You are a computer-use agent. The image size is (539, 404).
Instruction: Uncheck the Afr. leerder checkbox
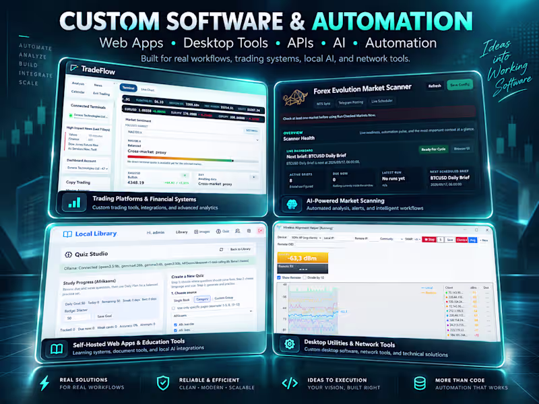175,325
